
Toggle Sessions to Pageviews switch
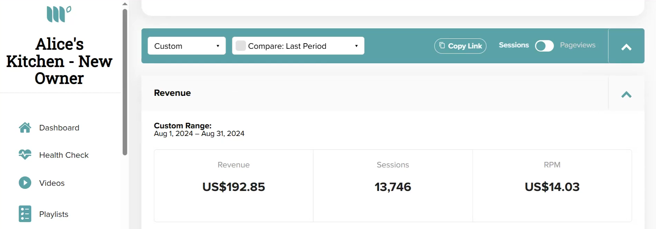point(544,46)
